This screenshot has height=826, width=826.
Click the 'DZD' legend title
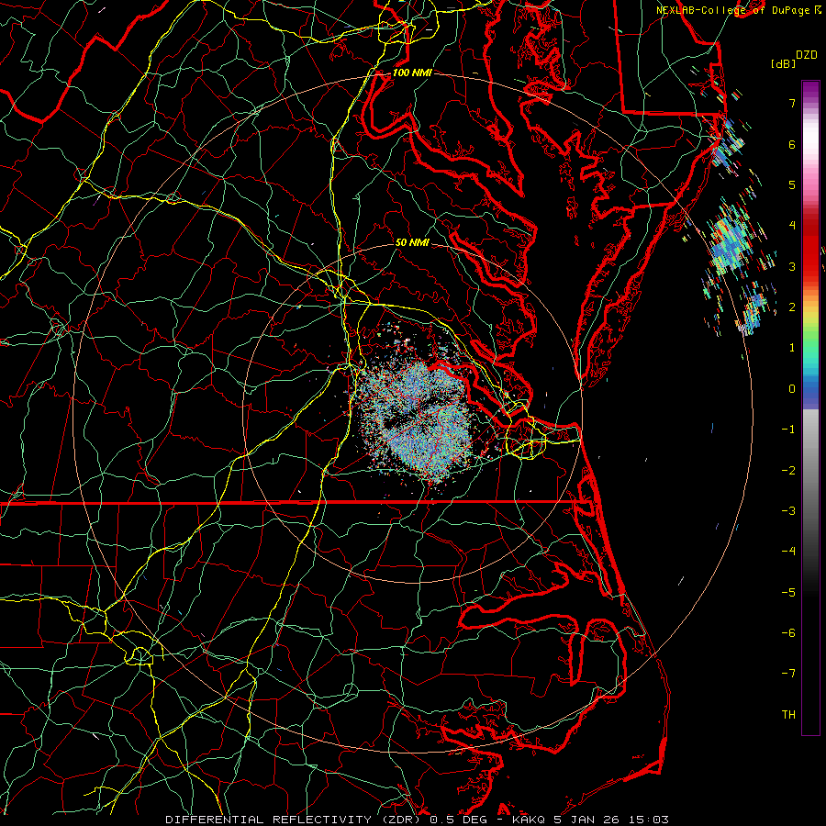[807, 55]
